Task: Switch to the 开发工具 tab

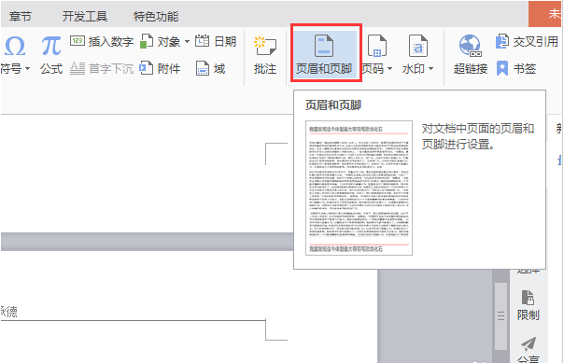Action: click(x=85, y=16)
